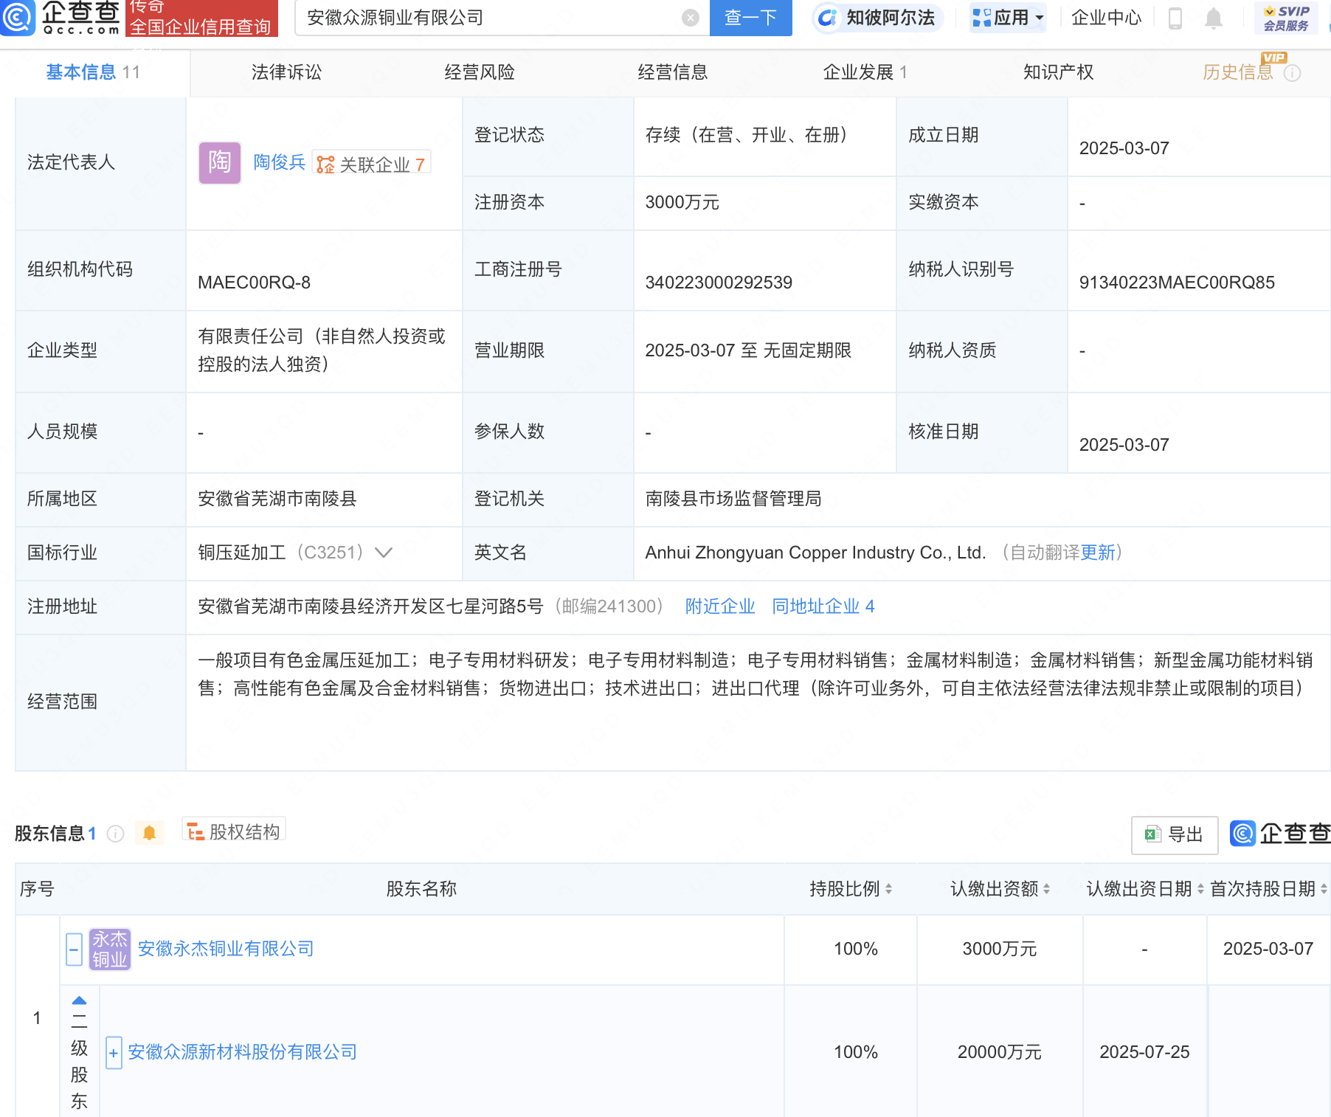Expand the 安徽众源新材料股份有限公司 row

click(x=114, y=1053)
